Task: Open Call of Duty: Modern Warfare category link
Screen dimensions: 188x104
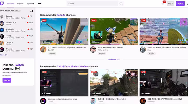Action: tap(72, 67)
